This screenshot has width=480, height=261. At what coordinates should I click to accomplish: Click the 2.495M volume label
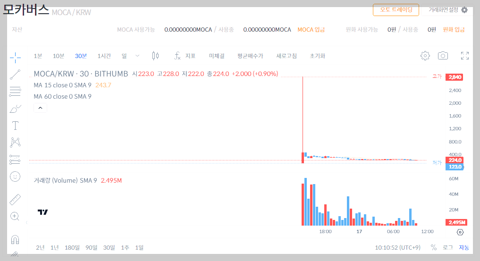click(x=456, y=222)
